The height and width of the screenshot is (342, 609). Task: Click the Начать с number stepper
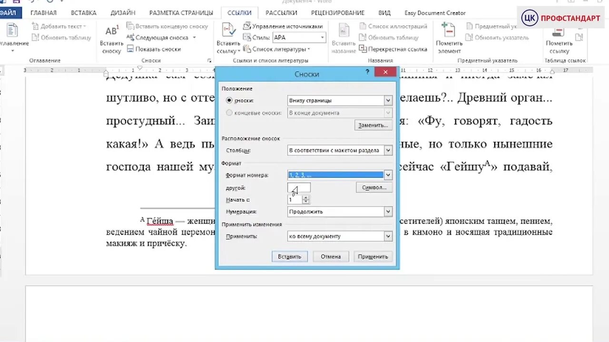[x=306, y=200]
